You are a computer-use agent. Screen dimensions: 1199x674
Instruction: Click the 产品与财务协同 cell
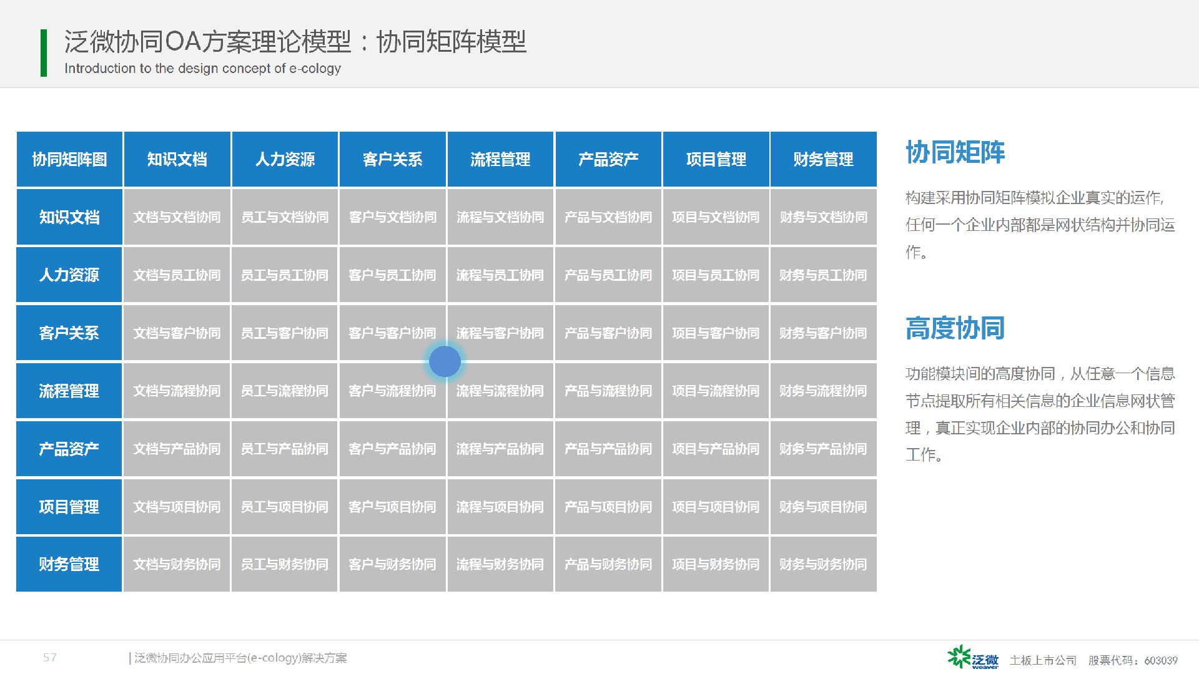[x=608, y=564]
